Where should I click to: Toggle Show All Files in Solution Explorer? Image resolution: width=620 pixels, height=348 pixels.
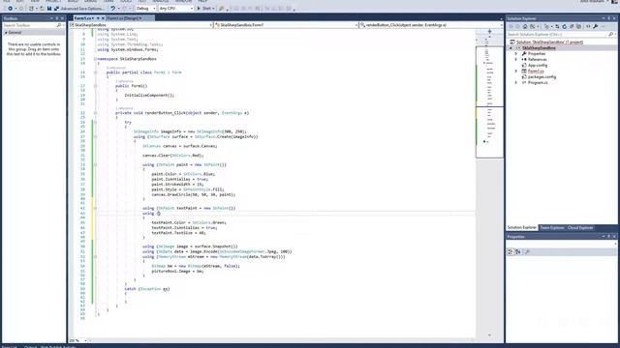point(579,26)
